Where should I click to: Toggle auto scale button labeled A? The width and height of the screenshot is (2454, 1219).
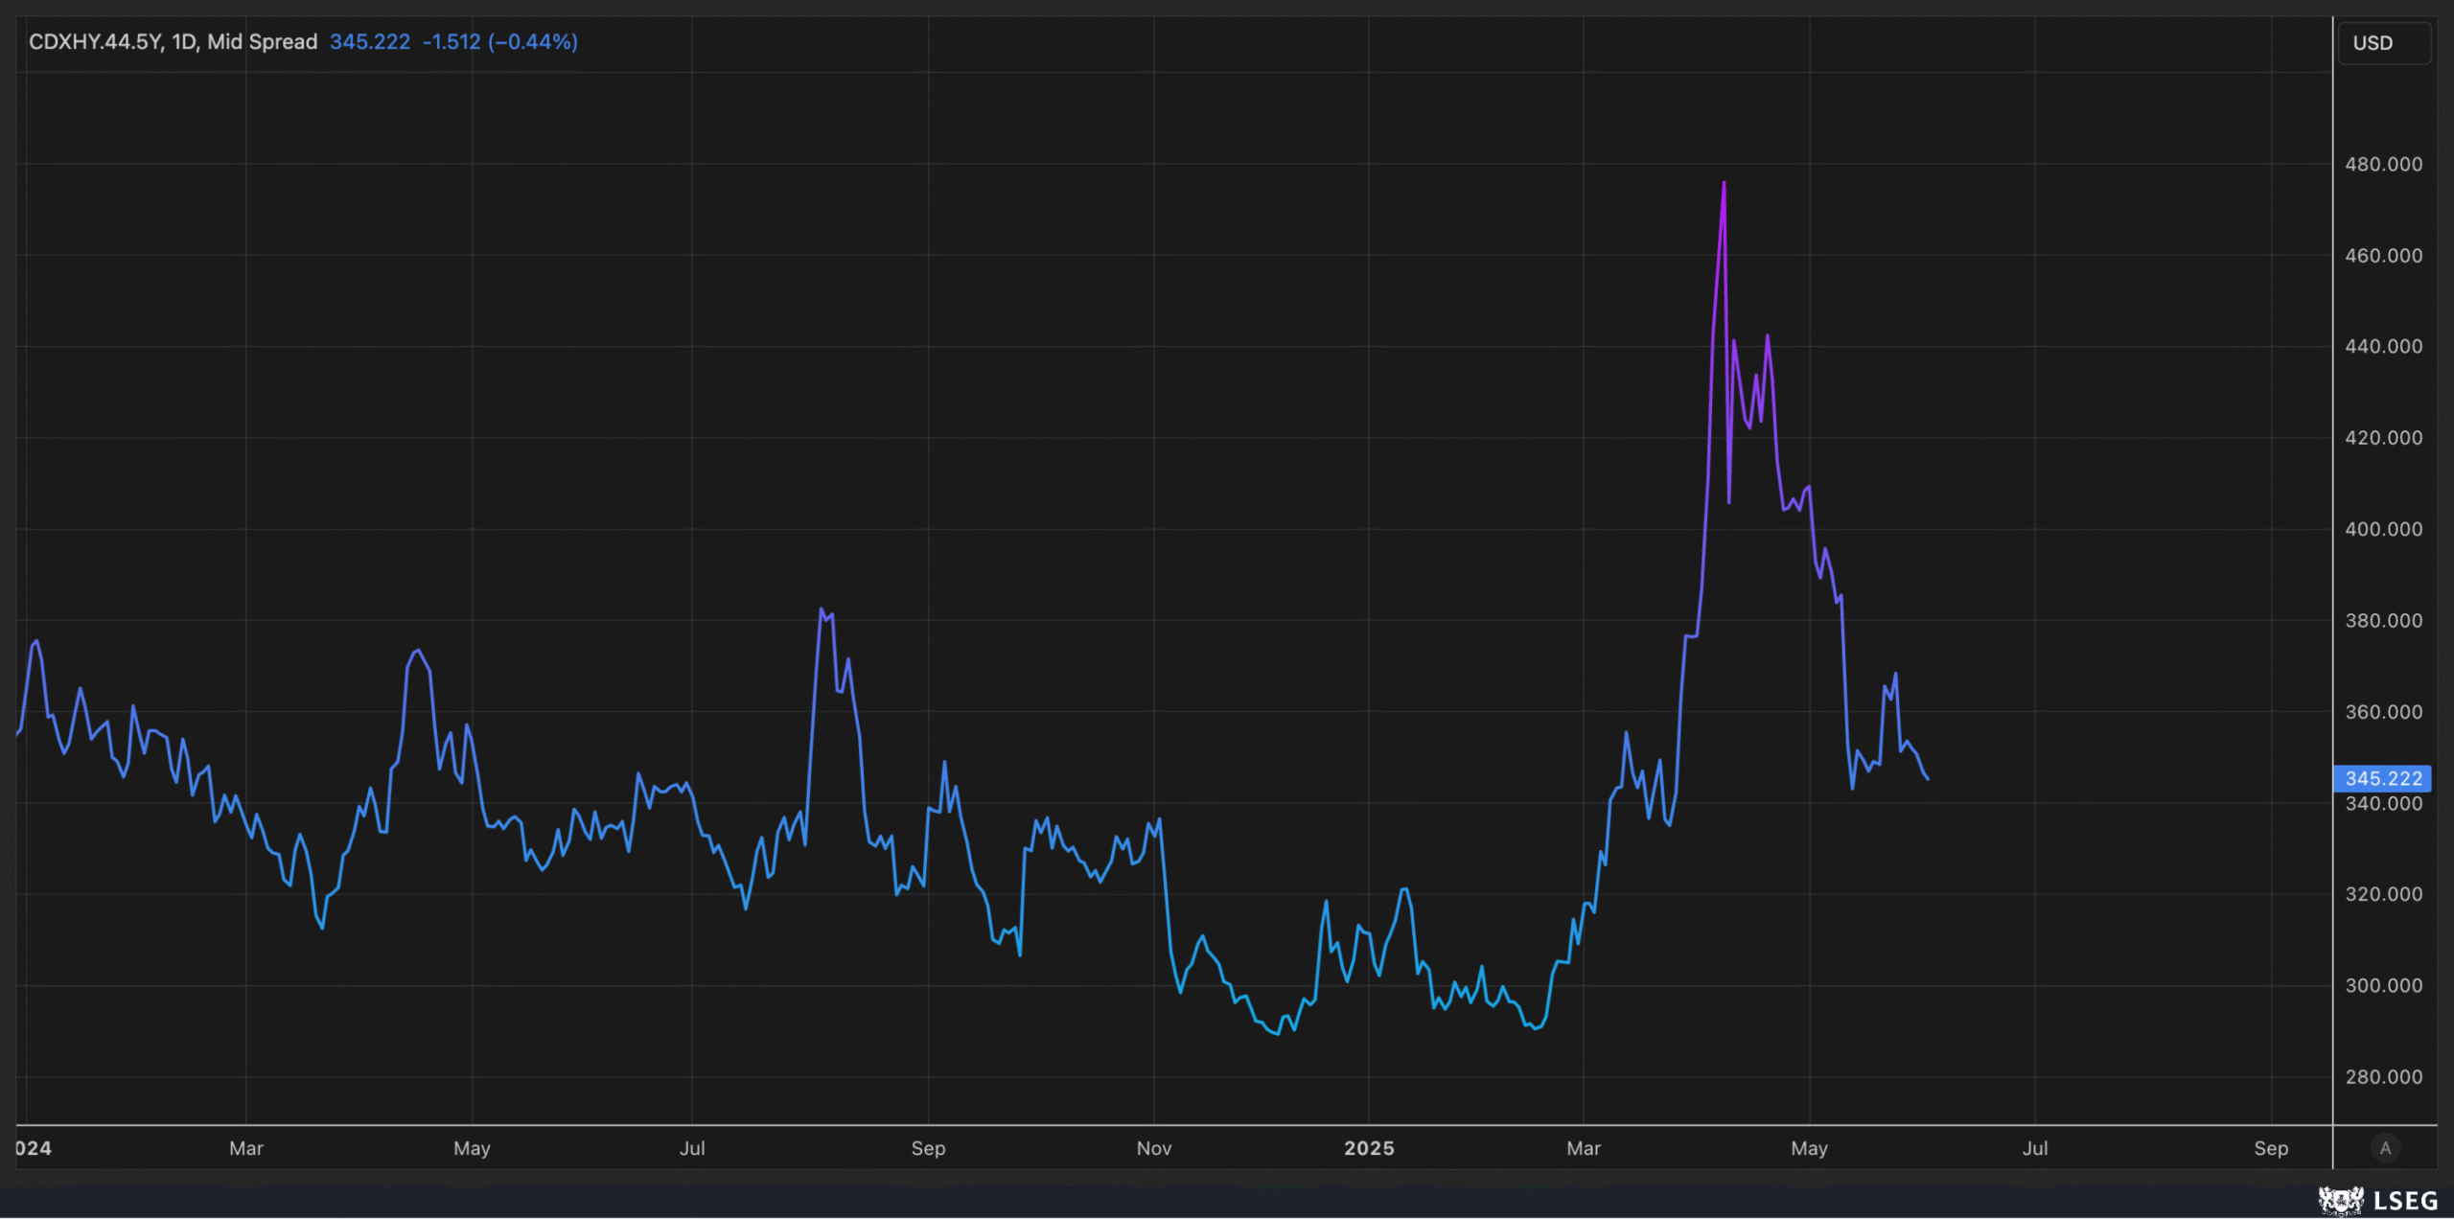click(2385, 1148)
